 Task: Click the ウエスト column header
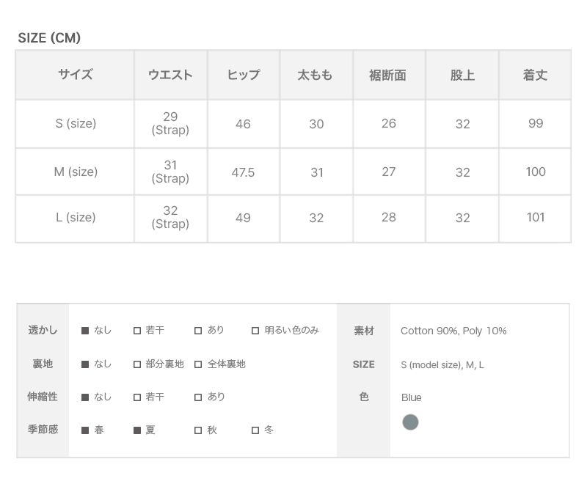(170, 75)
